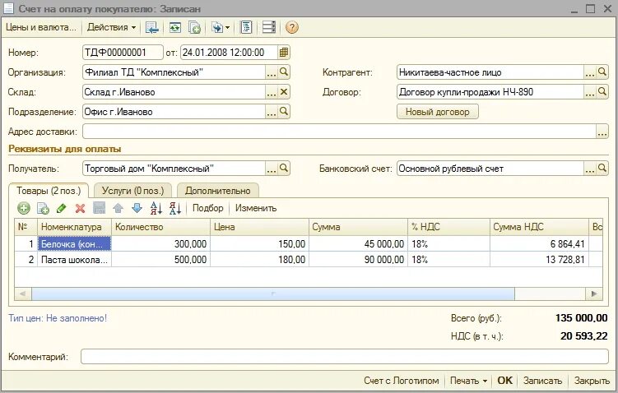
Task: Click the quantity cell 300,000
Action: (x=160, y=244)
